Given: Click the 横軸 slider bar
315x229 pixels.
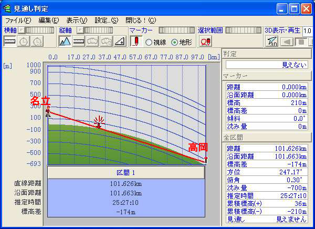Looking at the screenshot, I should tap(40, 30).
